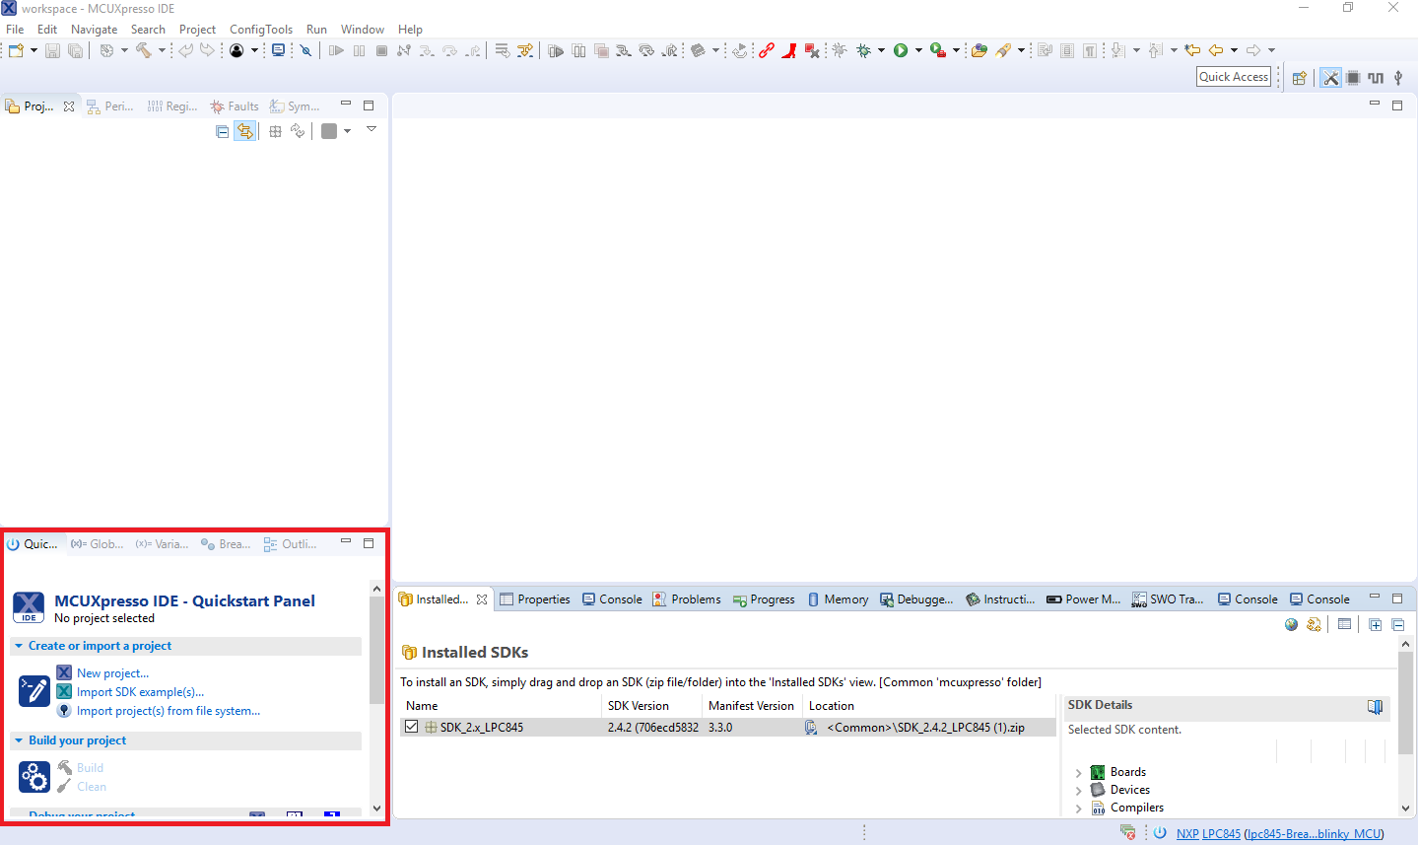The height and width of the screenshot is (845, 1418).
Task: Click the red boot icon in toolbar
Action: tap(788, 50)
